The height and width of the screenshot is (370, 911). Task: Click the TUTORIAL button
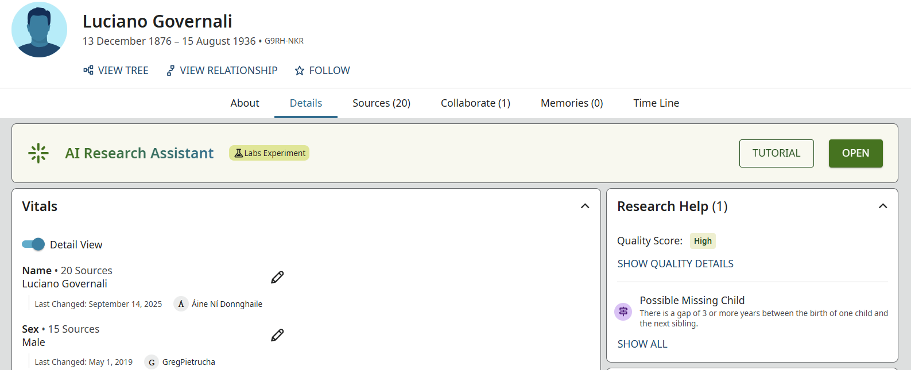(x=776, y=153)
